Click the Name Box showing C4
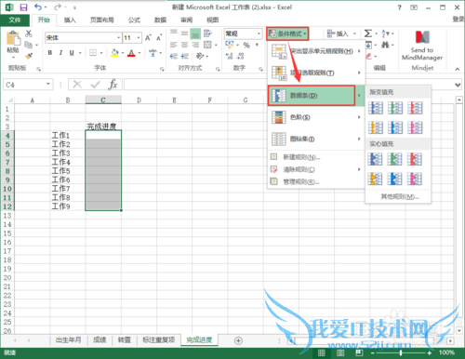Viewport: 465px width, 359px height. coord(28,85)
